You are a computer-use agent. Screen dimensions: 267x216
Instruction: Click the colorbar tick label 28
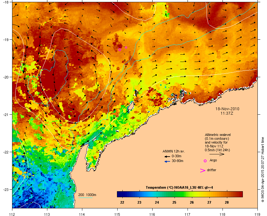tap(227, 202)
